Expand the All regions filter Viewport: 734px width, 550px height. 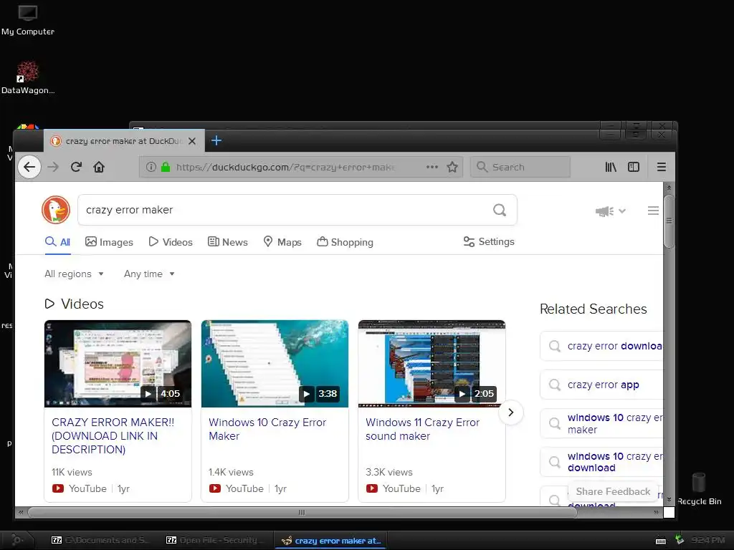pos(74,274)
